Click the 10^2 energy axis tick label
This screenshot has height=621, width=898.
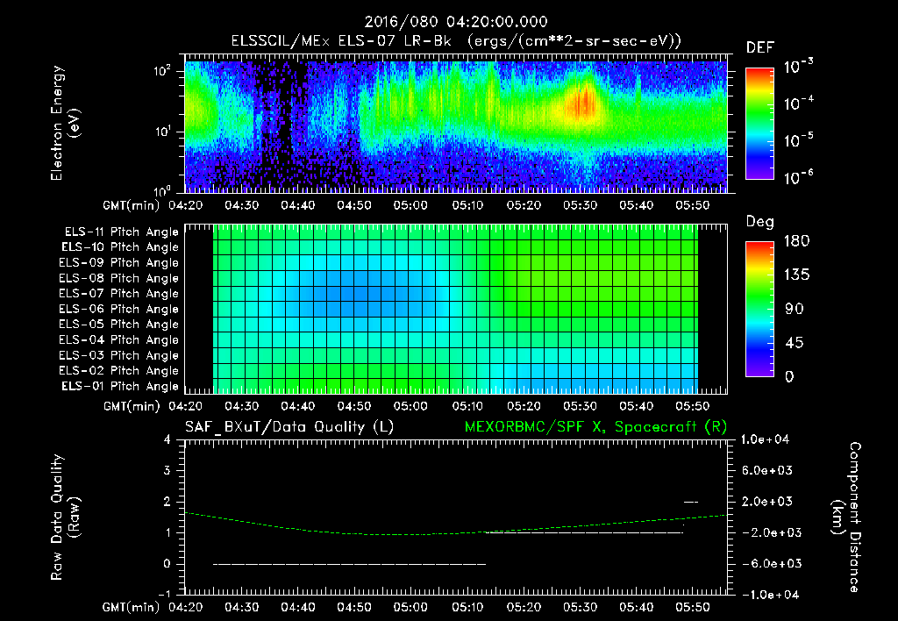pyautogui.click(x=163, y=71)
